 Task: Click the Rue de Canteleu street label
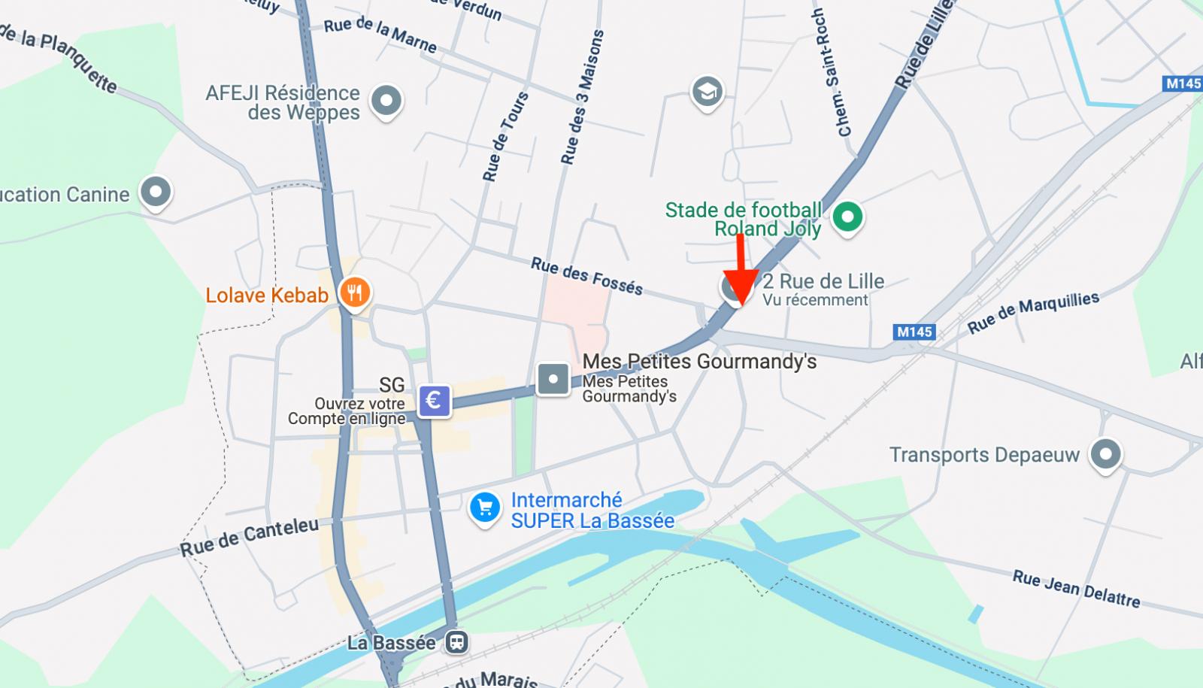click(x=249, y=537)
